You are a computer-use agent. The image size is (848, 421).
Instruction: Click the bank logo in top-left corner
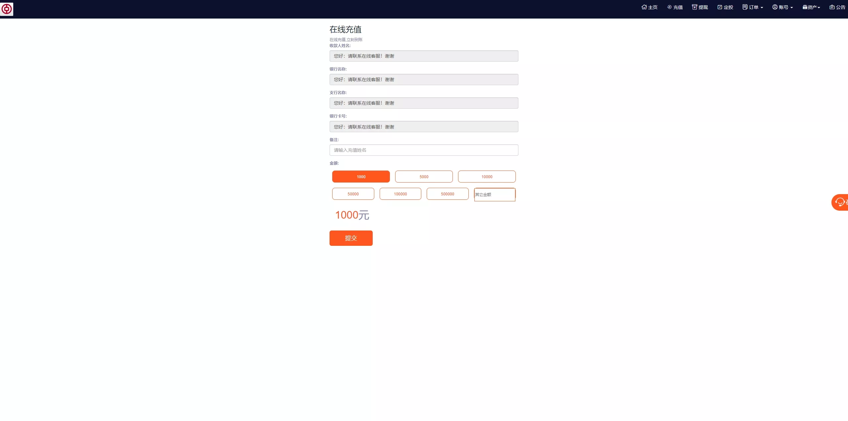[7, 9]
